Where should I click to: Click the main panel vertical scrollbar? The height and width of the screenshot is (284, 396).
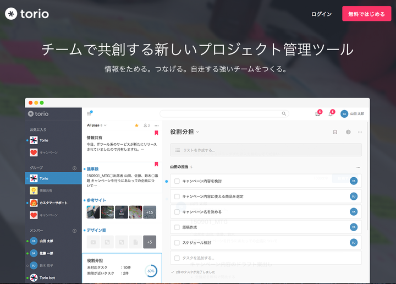[368, 176]
